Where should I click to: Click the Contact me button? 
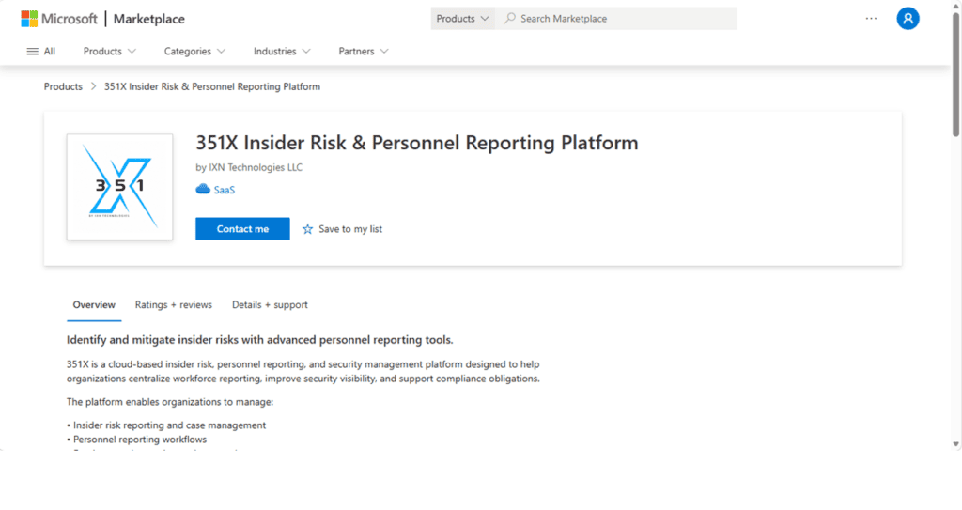[x=242, y=229]
